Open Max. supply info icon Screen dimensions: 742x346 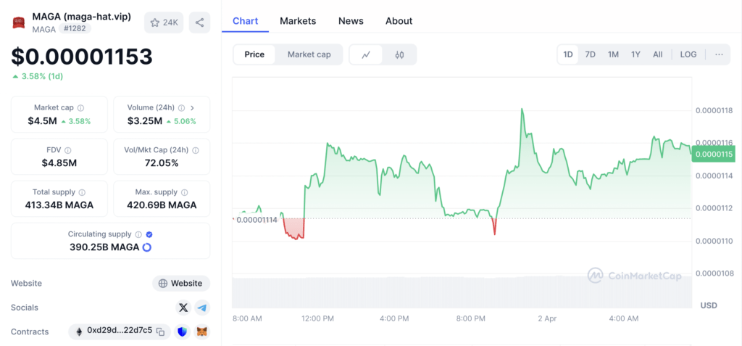tap(184, 192)
